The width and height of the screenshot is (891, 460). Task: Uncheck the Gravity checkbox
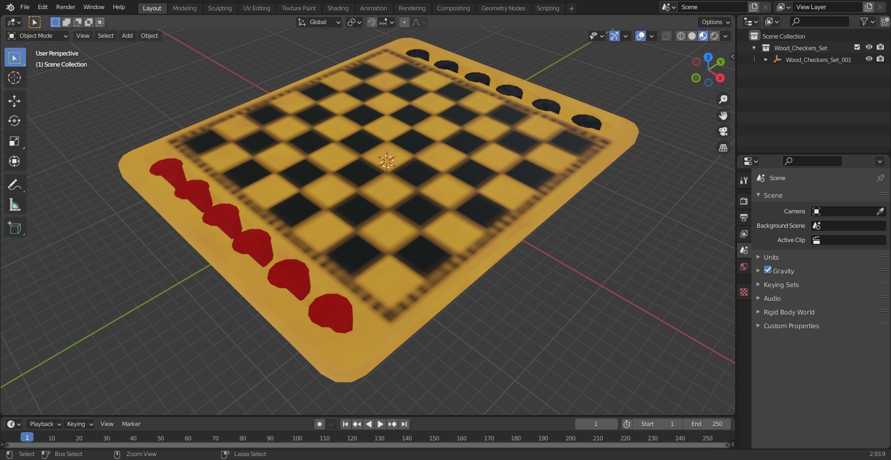(x=768, y=270)
